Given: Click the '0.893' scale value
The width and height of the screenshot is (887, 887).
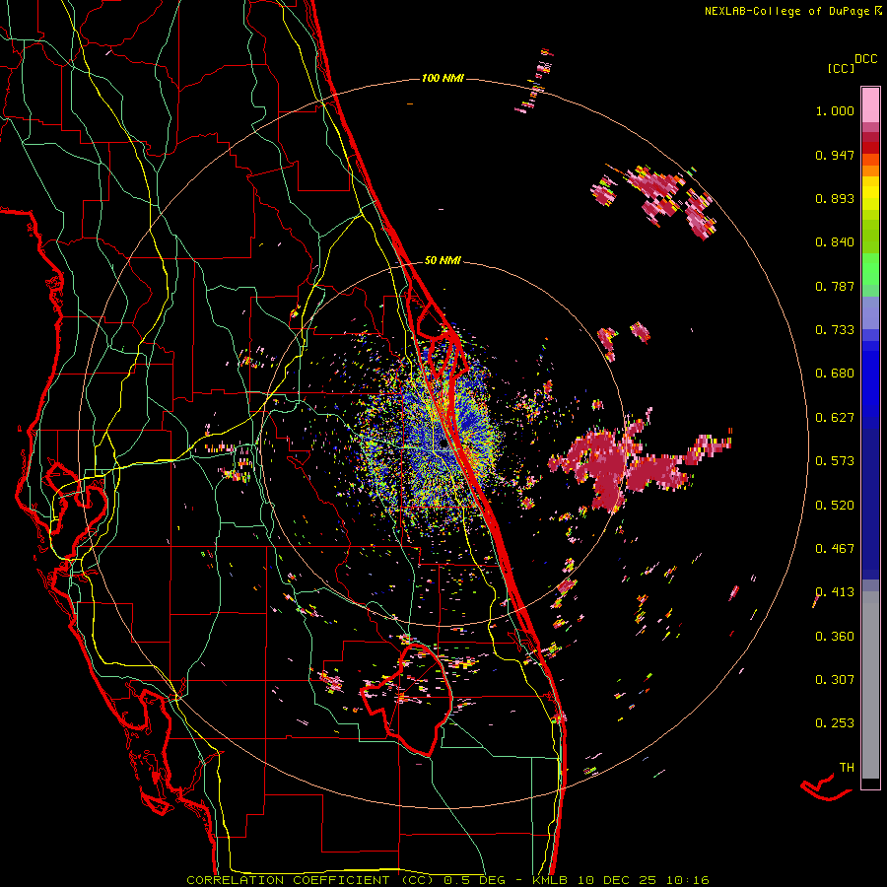Looking at the screenshot, I should tap(835, 198).
